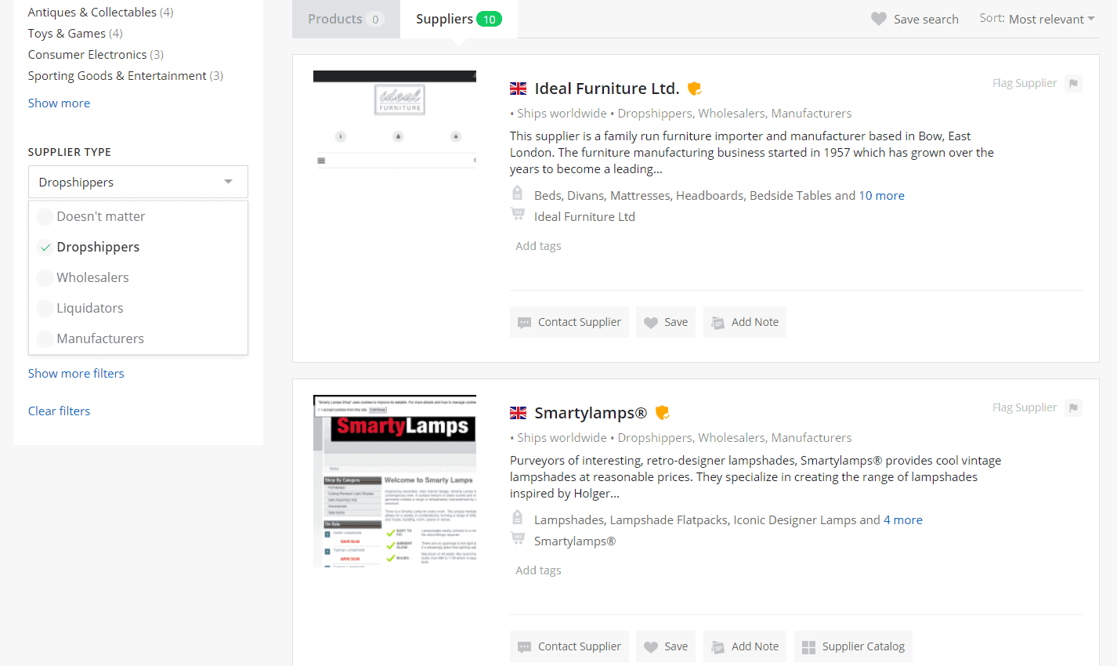Choose the Manufacturers supplier type option
This screenshot has height=666, width=1117.
[100, 338]
